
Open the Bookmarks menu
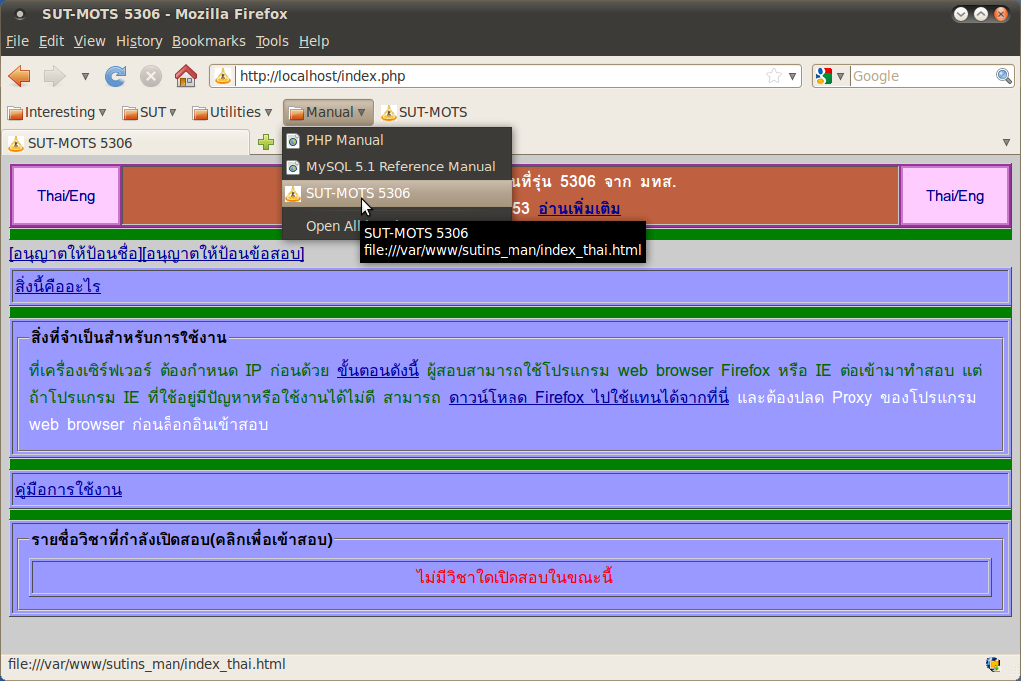209,41
